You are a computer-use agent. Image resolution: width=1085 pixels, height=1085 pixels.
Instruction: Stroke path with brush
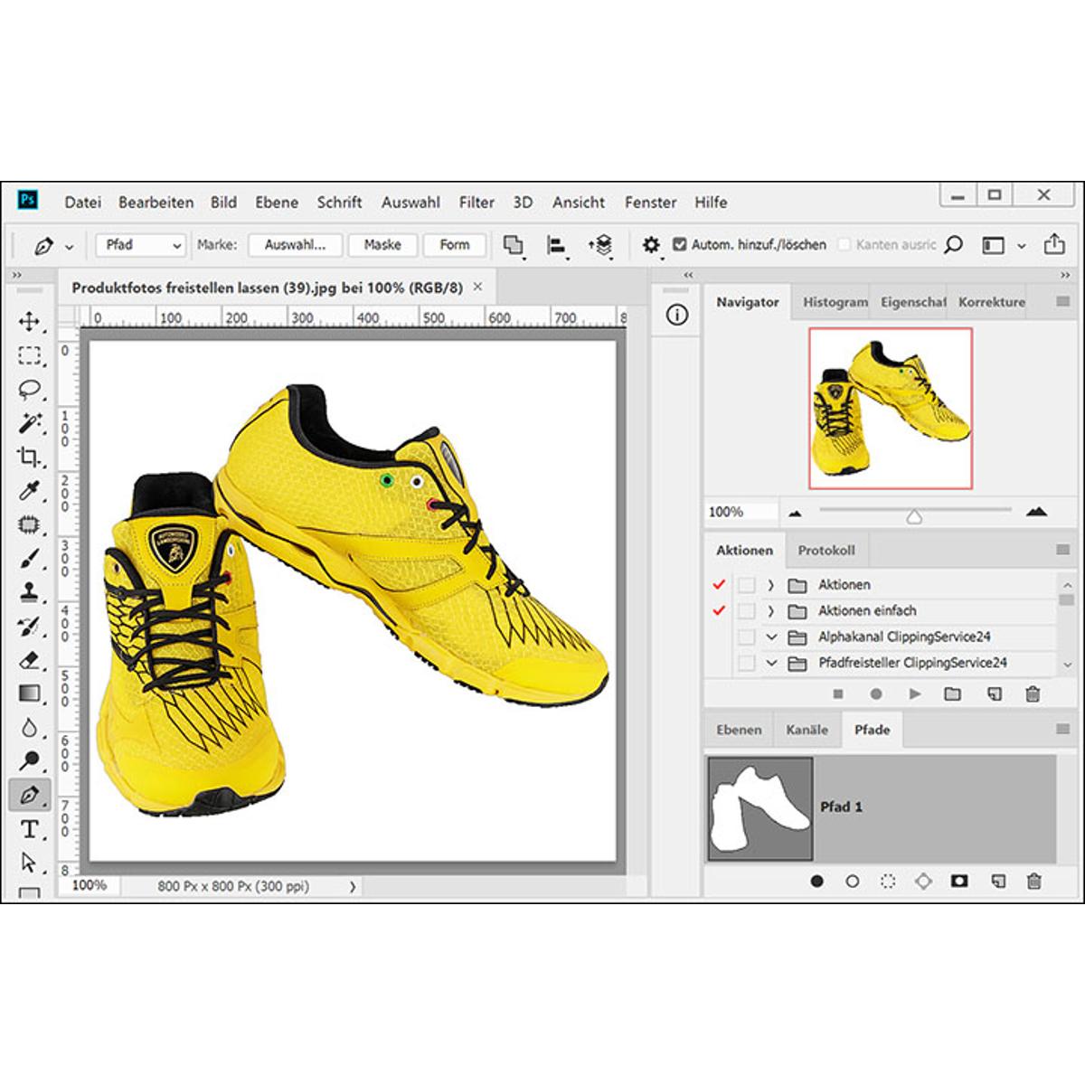852,881
